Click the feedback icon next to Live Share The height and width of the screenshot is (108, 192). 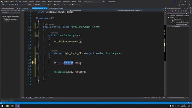(x=189, y=5)
